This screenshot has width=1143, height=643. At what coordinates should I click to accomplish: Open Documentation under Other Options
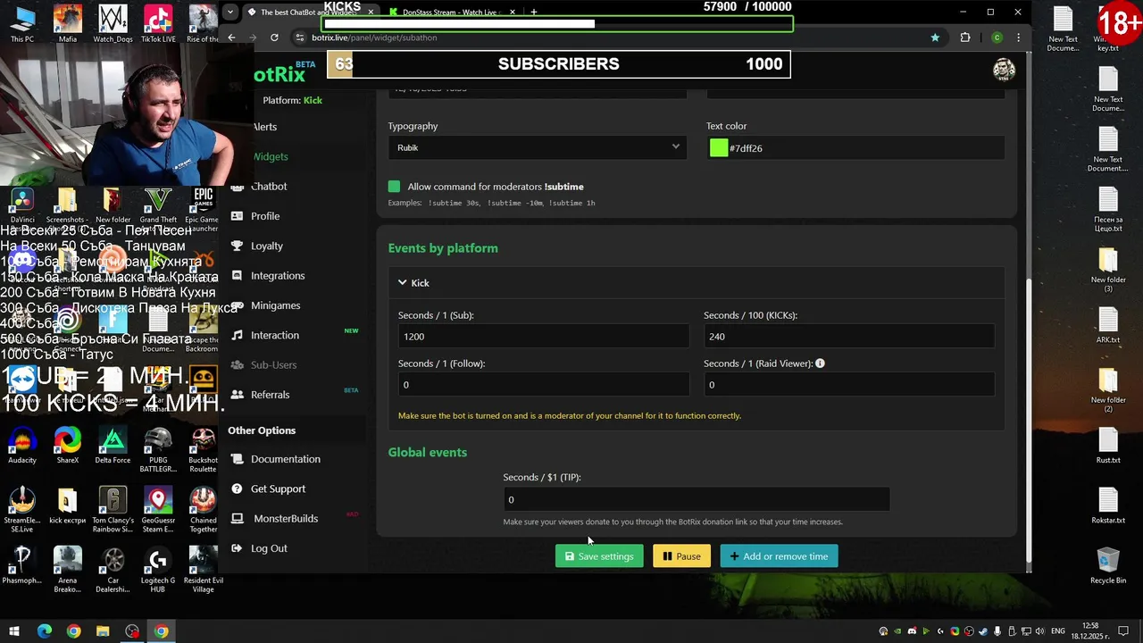point(285,459)
